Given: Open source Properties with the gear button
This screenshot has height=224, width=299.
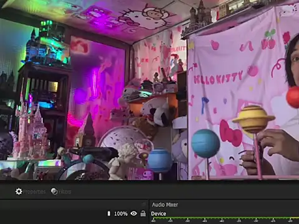Looking at the screenshot, I should (x=31, y=192).
